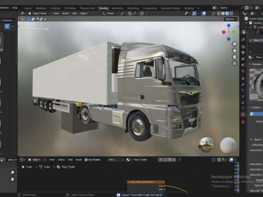Switch to the Modeling workspace tab

tap(41, 8)
